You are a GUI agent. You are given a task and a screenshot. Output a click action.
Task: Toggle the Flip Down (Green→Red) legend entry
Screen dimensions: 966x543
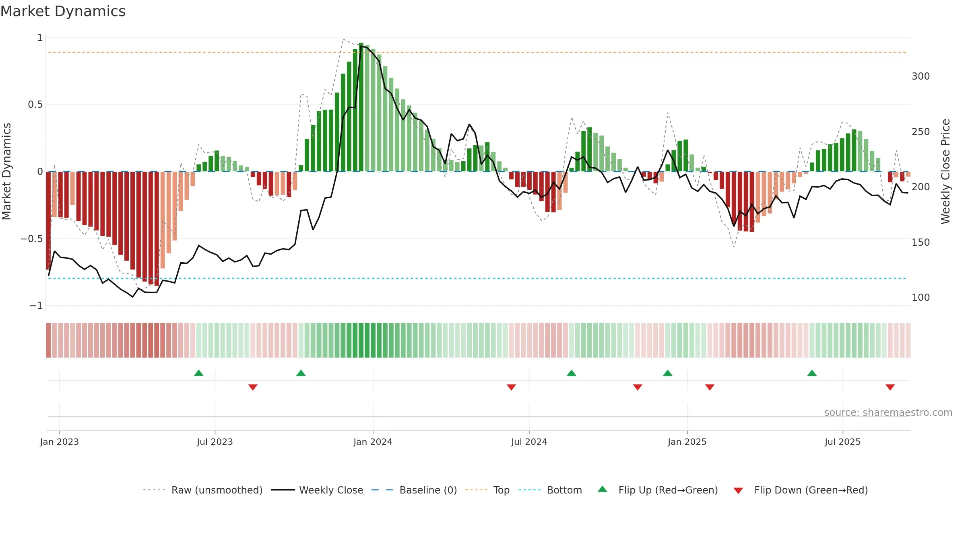click(801, 490)
